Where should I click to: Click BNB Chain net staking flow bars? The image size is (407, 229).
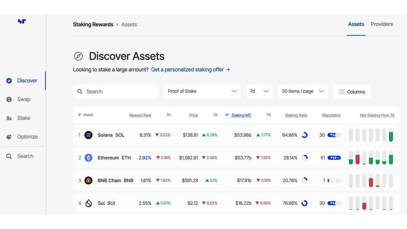[371, 181]
